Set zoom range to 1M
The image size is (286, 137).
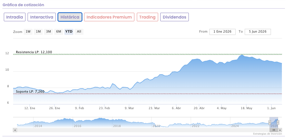tap(38, 32)
